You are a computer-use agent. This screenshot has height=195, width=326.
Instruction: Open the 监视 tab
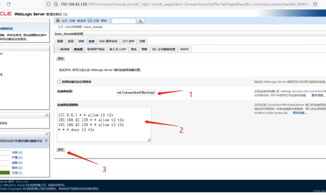coord(71,41)
